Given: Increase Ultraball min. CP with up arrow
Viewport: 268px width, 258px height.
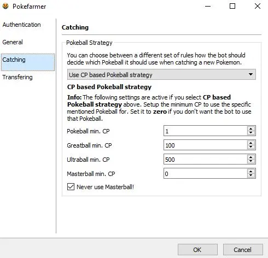Looking at the screenshot, I should [251, 157].
